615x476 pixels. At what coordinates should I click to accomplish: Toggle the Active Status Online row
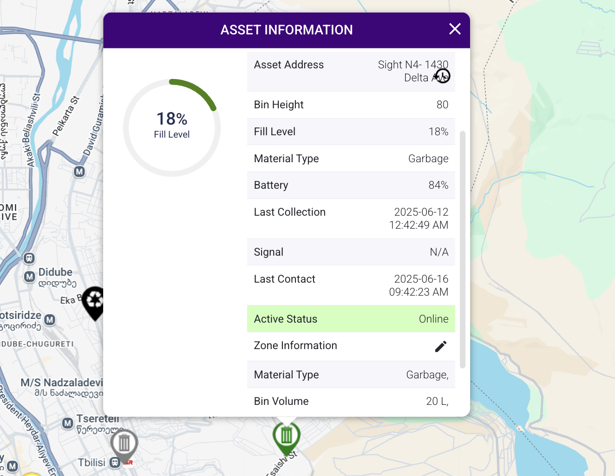pyautogui.click(x=351, y=319)
